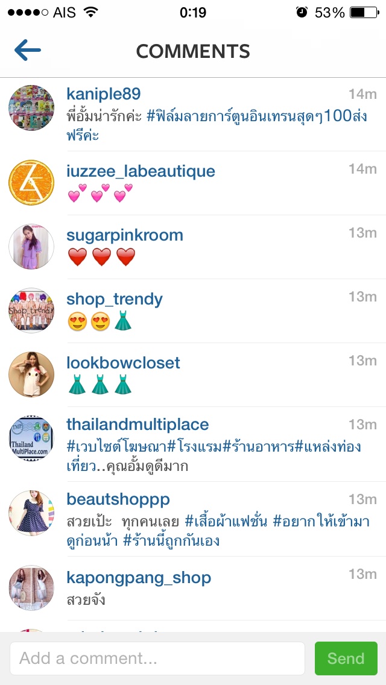Screen dimensions: 386x685
Task: Tap the kapongpang_shop avatar
Action: (x=31, y=587)
